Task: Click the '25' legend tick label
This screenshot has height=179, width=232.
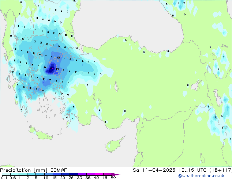Action: point(71,178)
